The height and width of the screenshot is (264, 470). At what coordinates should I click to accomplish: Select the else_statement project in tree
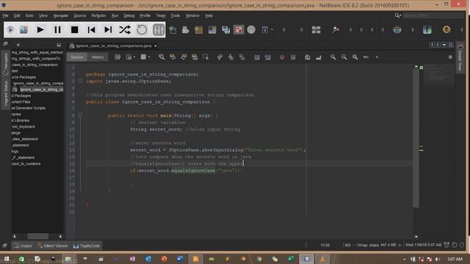[x=25, y=139]
